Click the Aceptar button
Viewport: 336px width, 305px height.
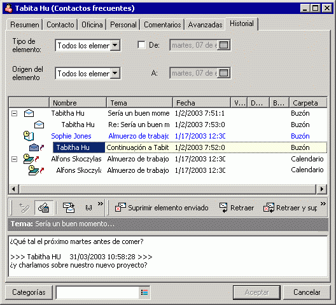pos(256,292)
